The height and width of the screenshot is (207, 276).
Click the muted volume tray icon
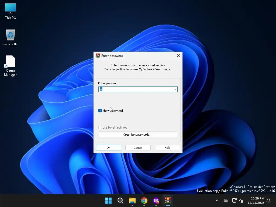[241, 201]
